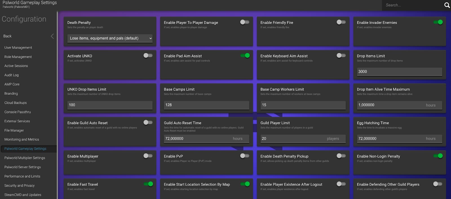Click the search magnifier icon
Image resolution: width=451 pixels, height=199 pixels.
pyautogui.click(x=447, y=5)
